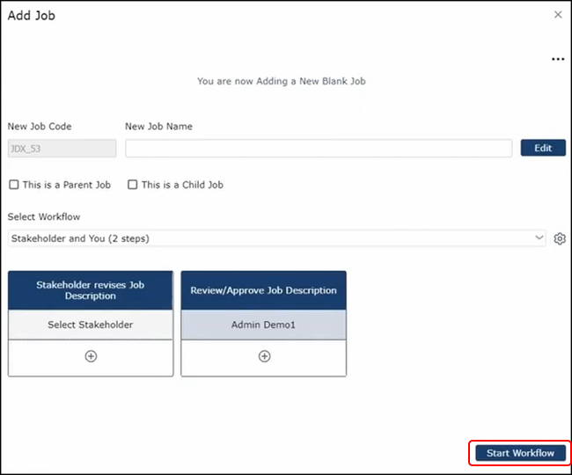The height and width of the screenshot is (475, 572).
Task: Click plus icon under Stakeholder revises step
Action: [91, 356]
